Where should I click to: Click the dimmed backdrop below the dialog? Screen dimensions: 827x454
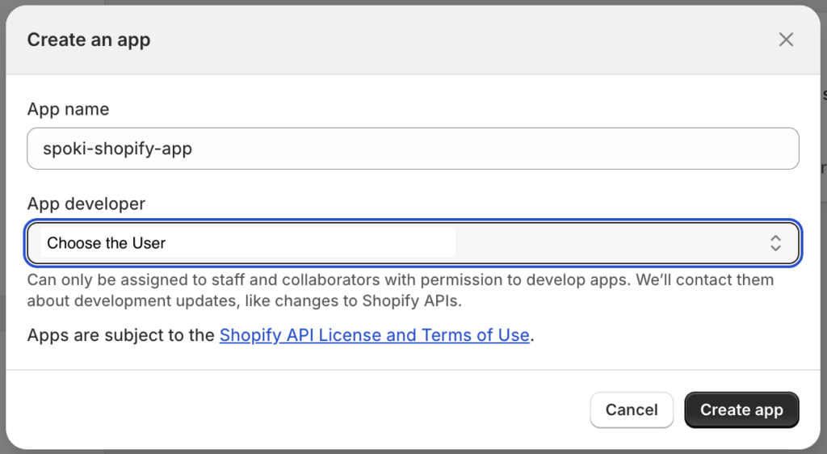[404, 452]
